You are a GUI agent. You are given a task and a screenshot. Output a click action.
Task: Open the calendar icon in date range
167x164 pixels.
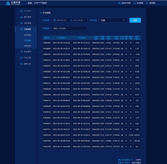point(55,20)
